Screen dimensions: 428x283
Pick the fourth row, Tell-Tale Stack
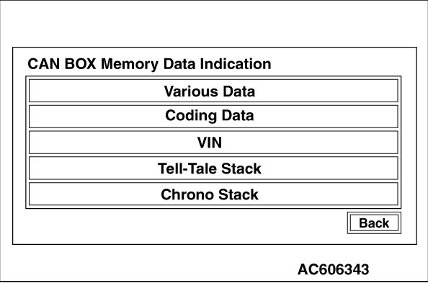click(213, 168)
